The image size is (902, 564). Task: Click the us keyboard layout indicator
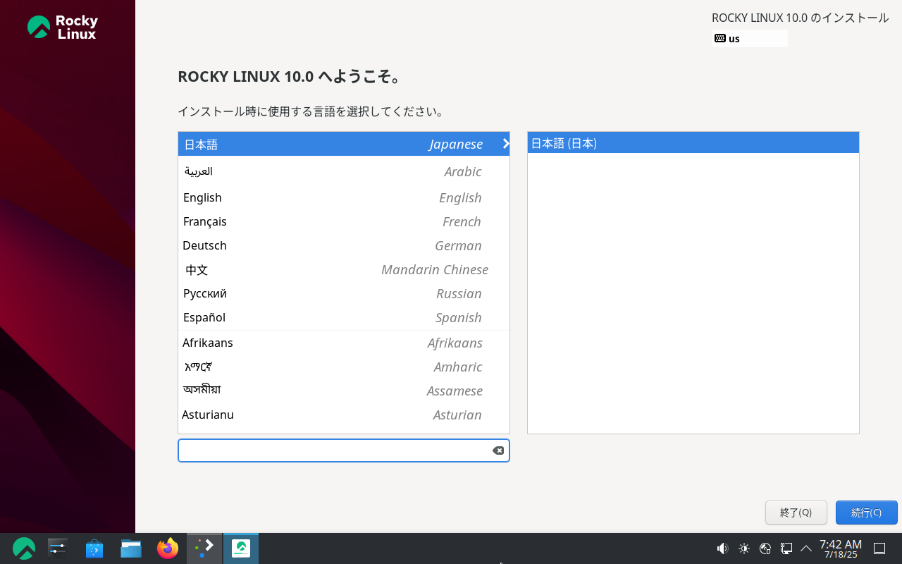tap(750, 39)
